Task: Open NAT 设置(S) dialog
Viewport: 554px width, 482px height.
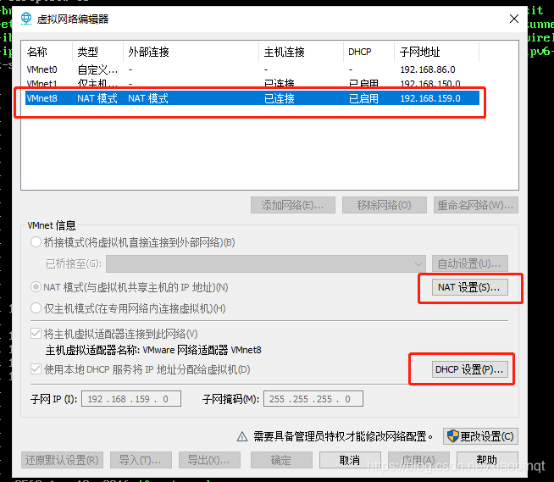Action: tap(469, 287)
